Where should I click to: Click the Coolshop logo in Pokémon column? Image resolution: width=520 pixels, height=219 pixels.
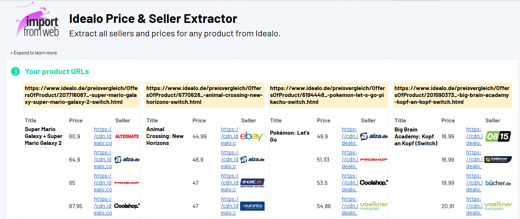374,183
